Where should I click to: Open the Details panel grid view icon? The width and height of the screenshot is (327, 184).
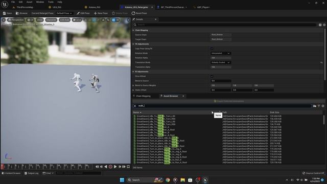click(x=320, y=25)
